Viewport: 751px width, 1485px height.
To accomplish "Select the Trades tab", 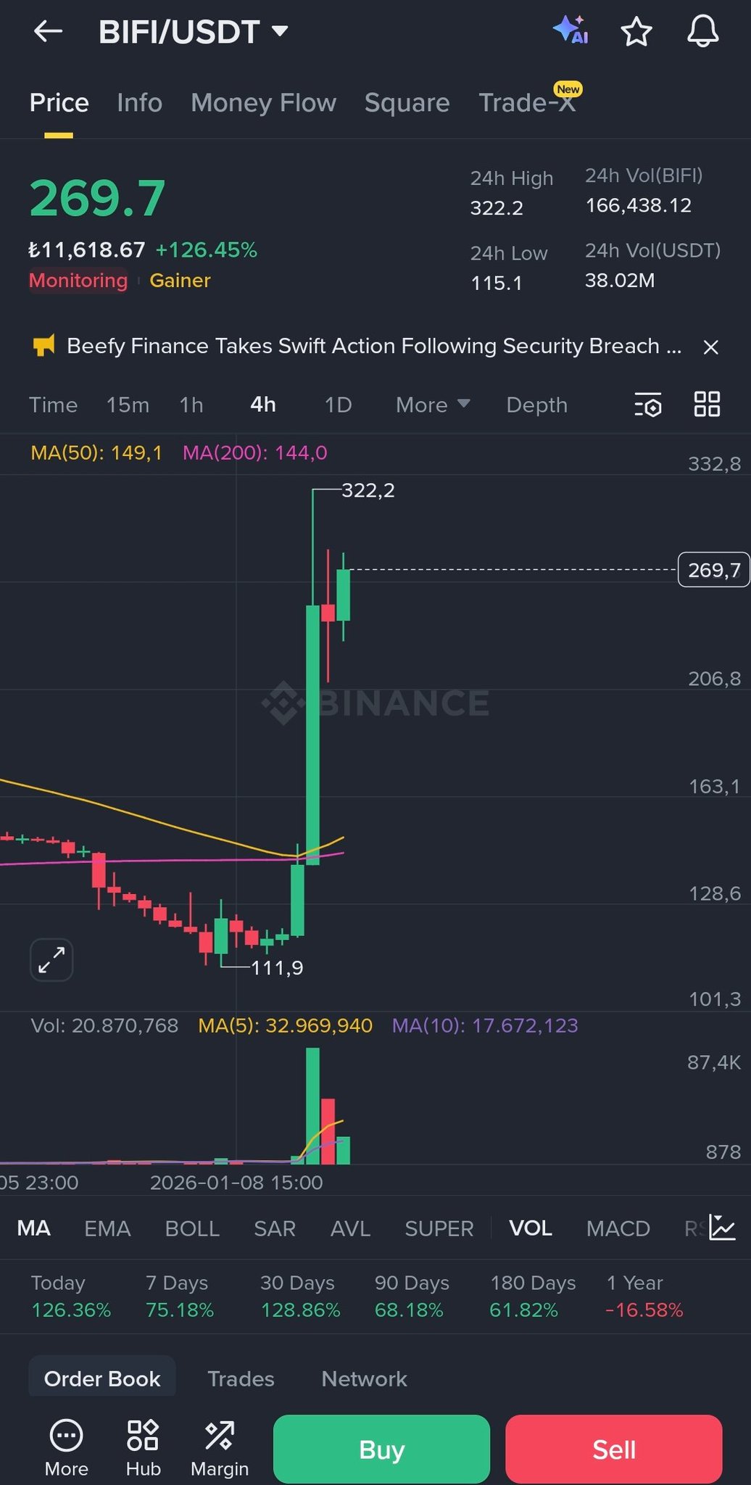I will pos(241,1378).
